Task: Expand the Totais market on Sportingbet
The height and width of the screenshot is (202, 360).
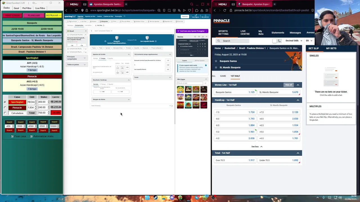Action: [x=152, y=77]
